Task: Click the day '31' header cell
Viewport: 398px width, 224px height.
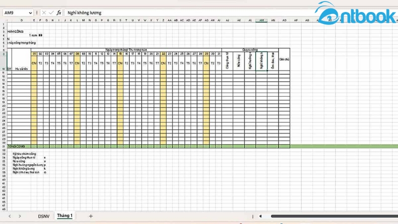Action: [219, 54]
